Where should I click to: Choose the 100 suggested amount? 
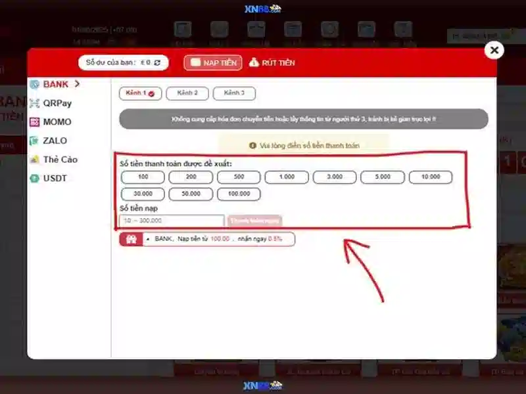click(x=143, y=177)
